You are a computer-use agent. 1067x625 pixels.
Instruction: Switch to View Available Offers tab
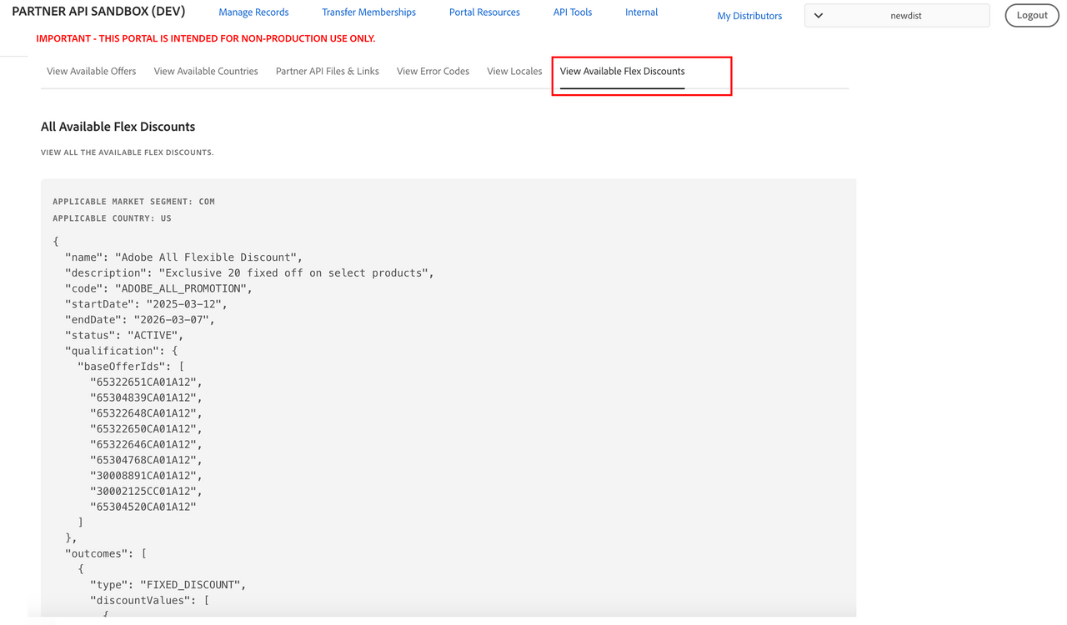(91, 72)
